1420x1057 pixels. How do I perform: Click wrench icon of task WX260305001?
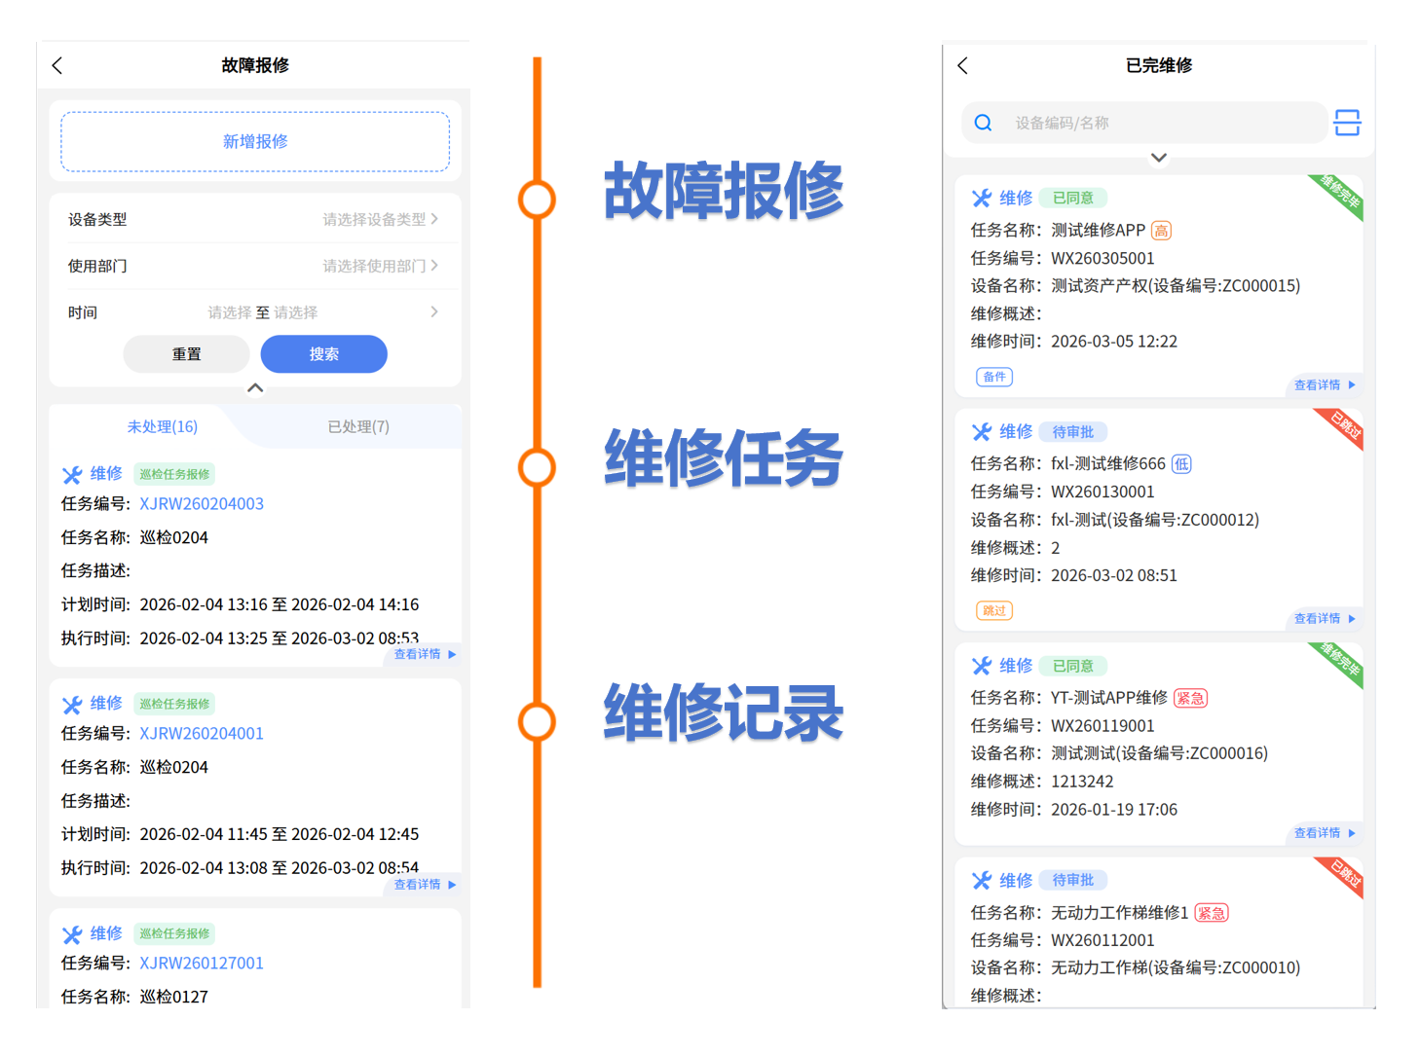[981, 199]
